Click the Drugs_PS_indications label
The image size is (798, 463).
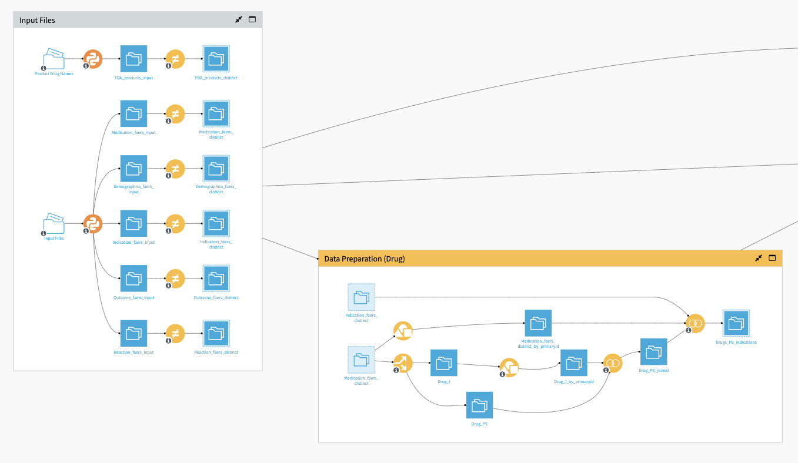737,342
